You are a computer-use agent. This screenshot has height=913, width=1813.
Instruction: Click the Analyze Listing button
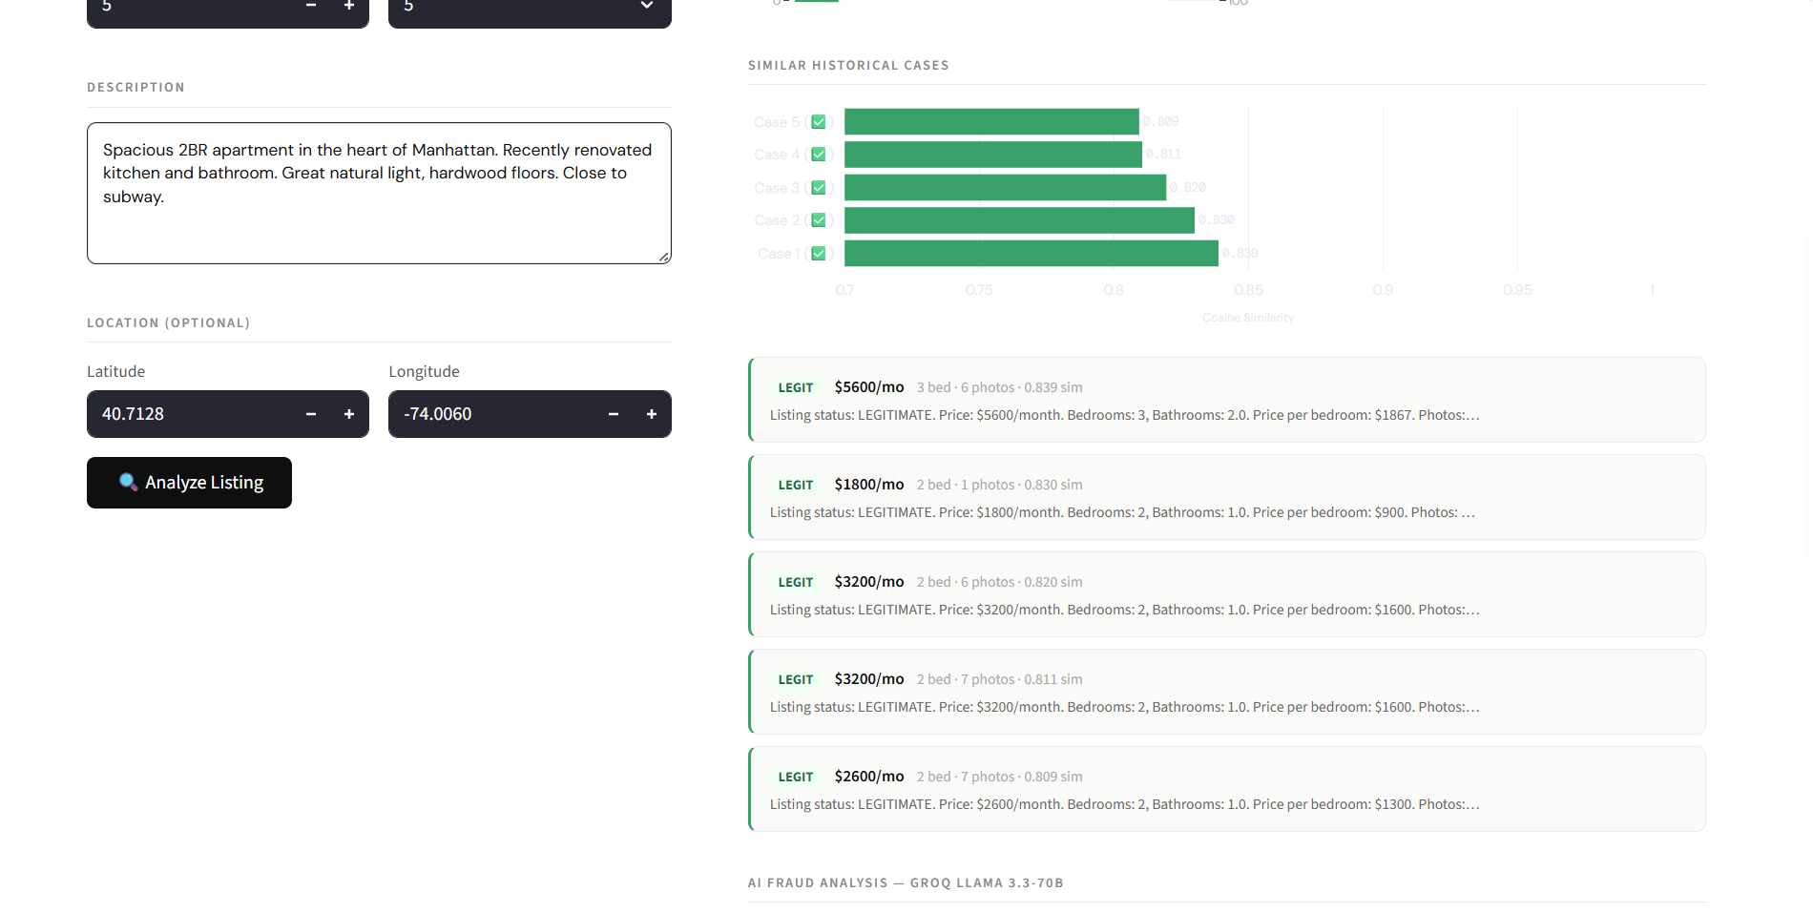pos(189,483)
